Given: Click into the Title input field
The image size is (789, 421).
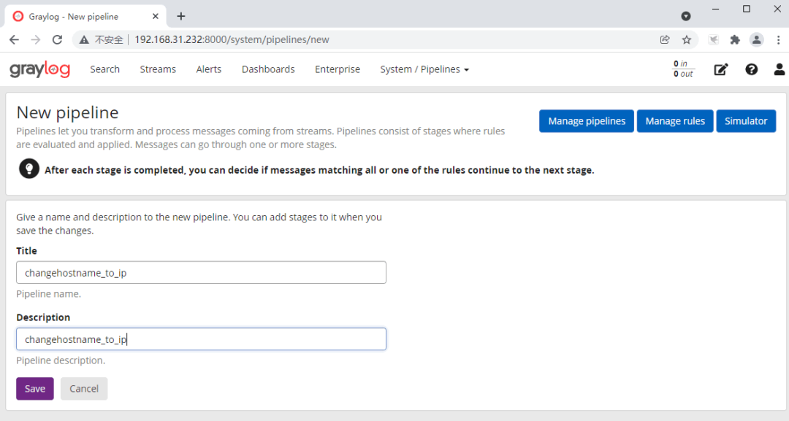Looking at the screenshot, I should [201, 273].
